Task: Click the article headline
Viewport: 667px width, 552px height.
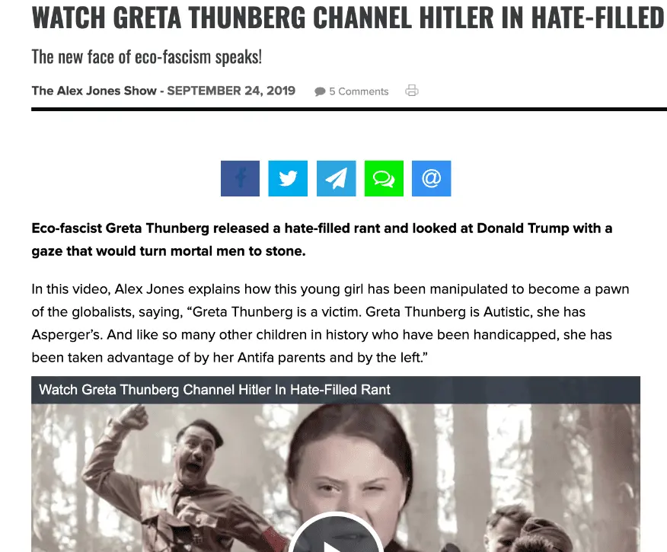Action: coord(348,17)
